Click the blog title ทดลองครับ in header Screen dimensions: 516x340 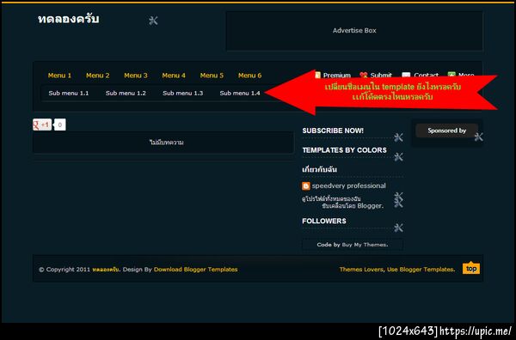(x=69, y=19)
